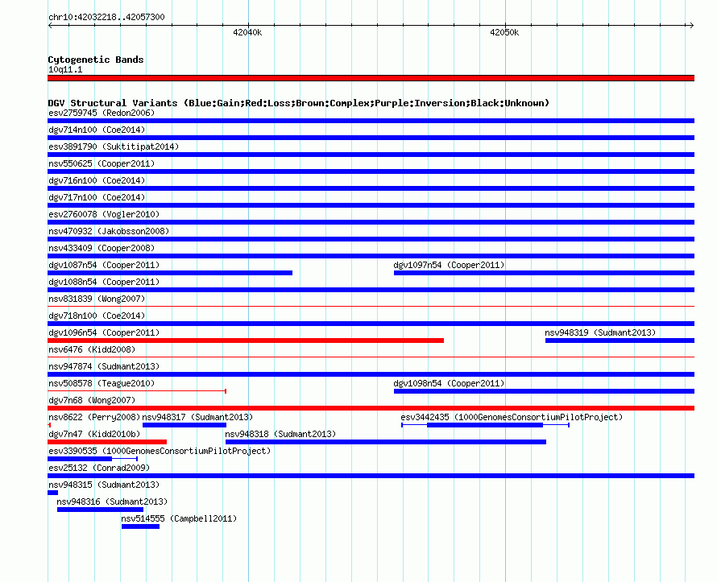Click nsv514555 (Campbell2011) label

[179, 518]
